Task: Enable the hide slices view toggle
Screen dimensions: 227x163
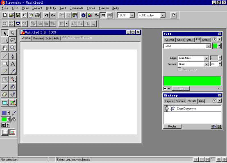Action: pyautogui.click(x=5, y=132)
